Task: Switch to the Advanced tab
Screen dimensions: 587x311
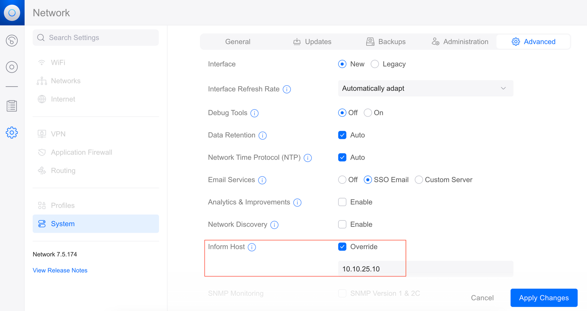Action: [534, 42]
